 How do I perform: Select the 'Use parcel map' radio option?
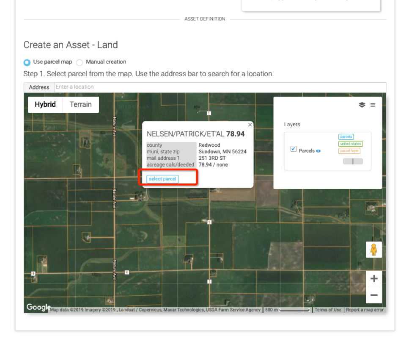[27, 62]
